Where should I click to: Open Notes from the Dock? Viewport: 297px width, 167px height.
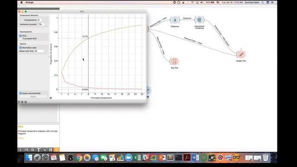62,158
